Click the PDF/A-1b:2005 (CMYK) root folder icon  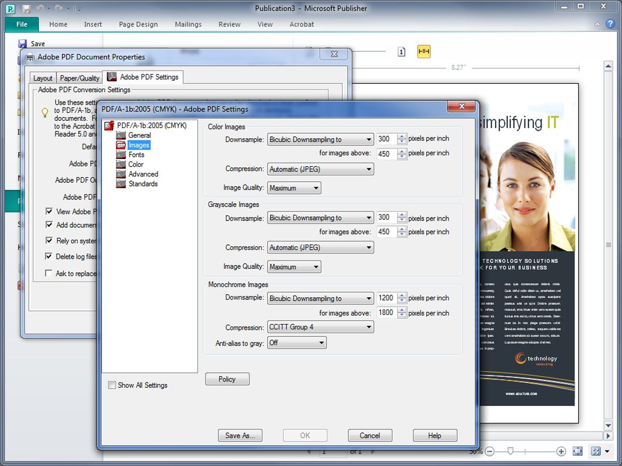[109, 125]
